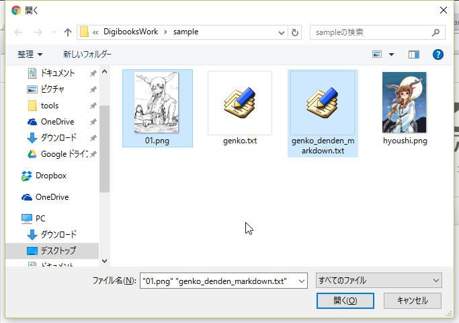Viewport: 459px width, 323px height.
Task: Click the navigation pane scrollbar thumb
Action: pyautogui.click(x=105, y=149)
